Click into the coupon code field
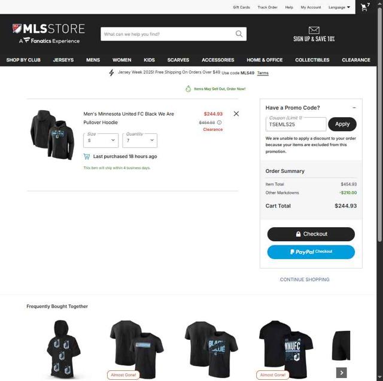Viewport: 383px width, 381px height. tap(296, 124)
